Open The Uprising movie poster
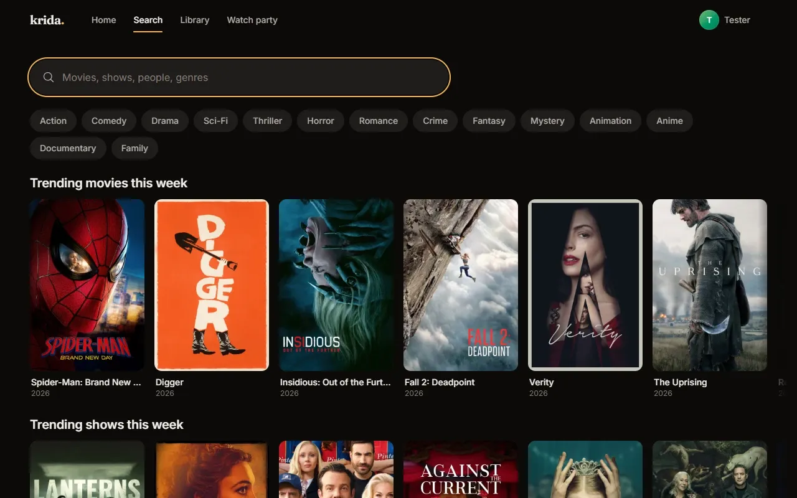The height and width of the screenshot is (498, 797). (710, 285)
